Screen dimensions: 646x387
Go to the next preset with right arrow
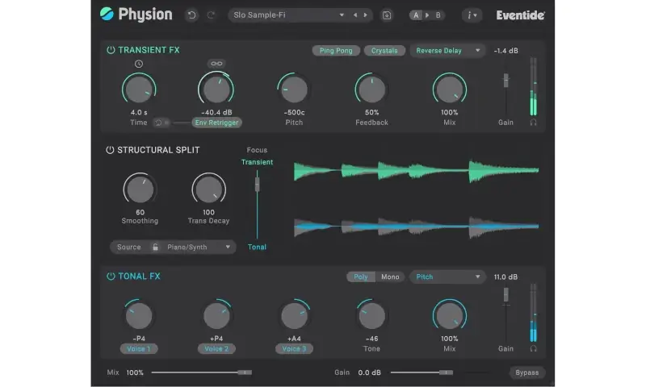click(x=366, y=15)
